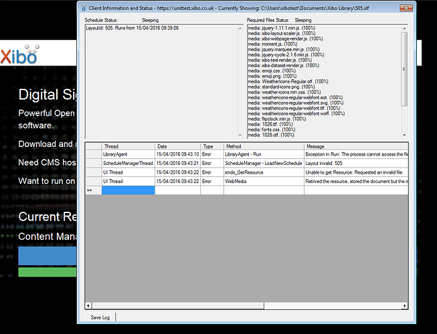Sort log by Type column header
Viewport: 437px width, 334px height.
click(x=212, y=146)
